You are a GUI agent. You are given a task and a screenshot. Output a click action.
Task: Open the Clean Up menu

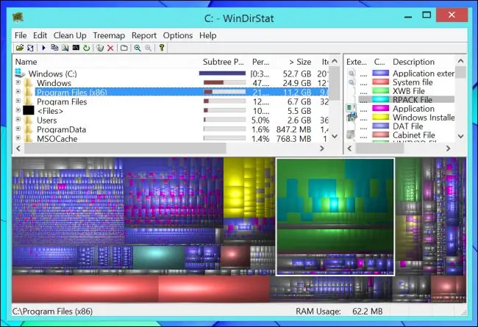[70, 35]
